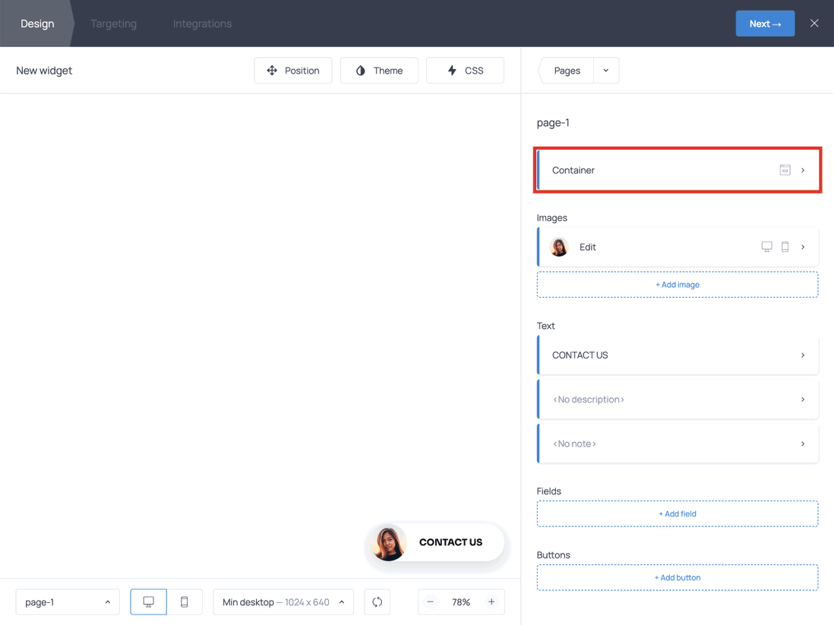This screenshot has width=834, height=625.
Task: Expand the CONTACT US text settings
Action: (803, 355)
